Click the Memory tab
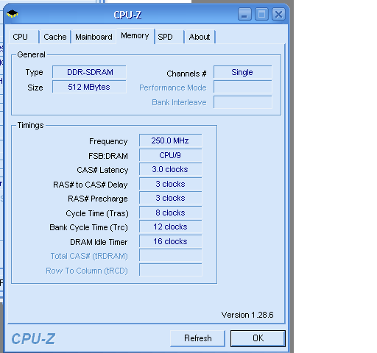This screenshot has width=377, height=353. [135, 36]
